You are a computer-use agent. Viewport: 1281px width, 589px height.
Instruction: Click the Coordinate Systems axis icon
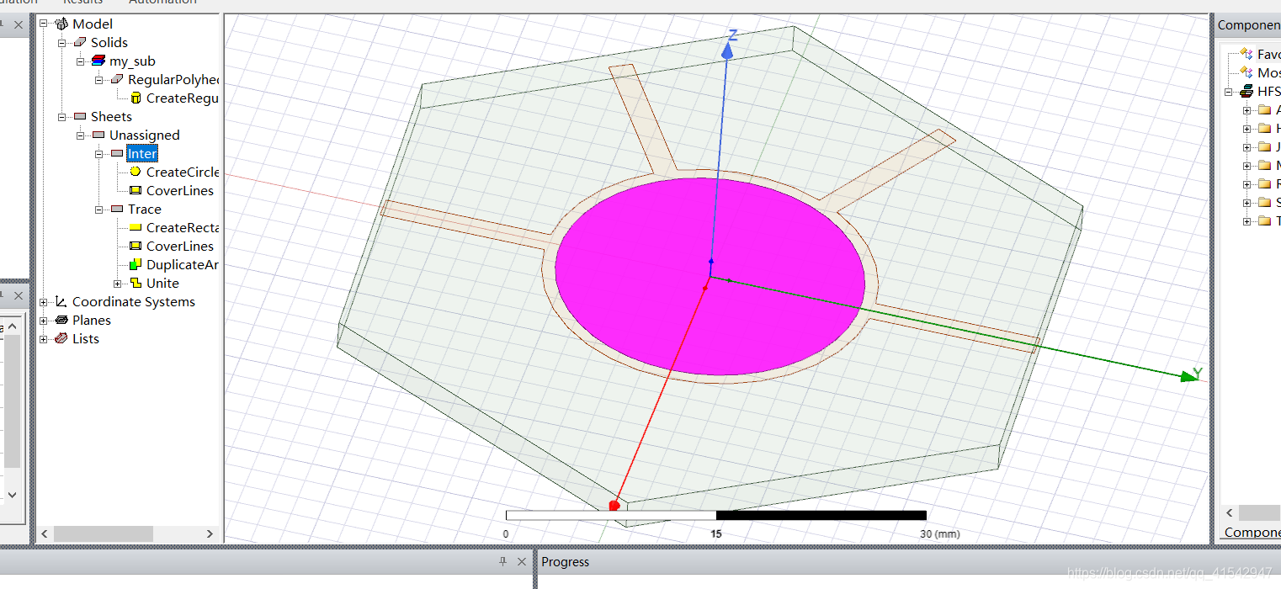(x=61, y=301)
